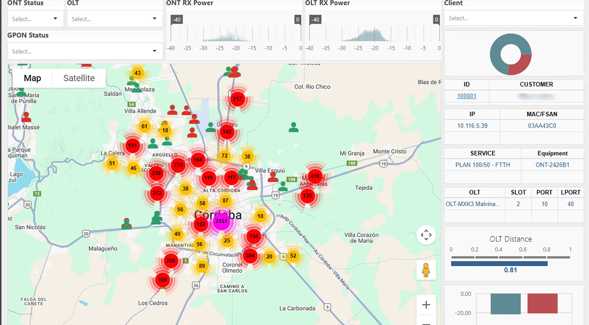Switch to Satellite view tab
This screenshot has height=325, width=589.
tap(79, 78)
